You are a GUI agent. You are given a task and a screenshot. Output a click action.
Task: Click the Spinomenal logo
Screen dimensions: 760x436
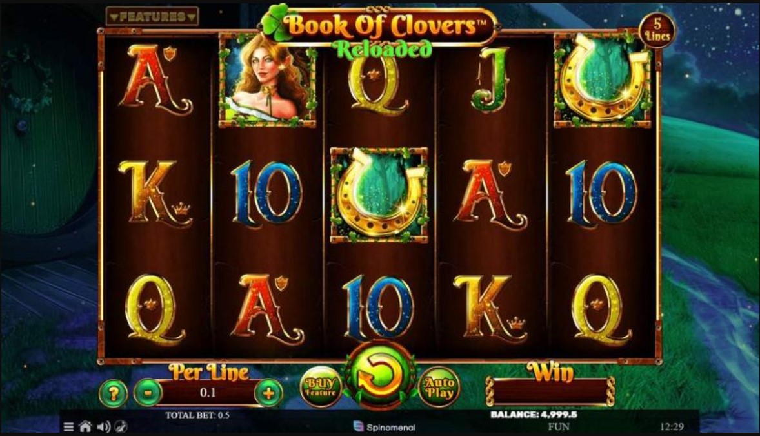click(x=385, y=427)
